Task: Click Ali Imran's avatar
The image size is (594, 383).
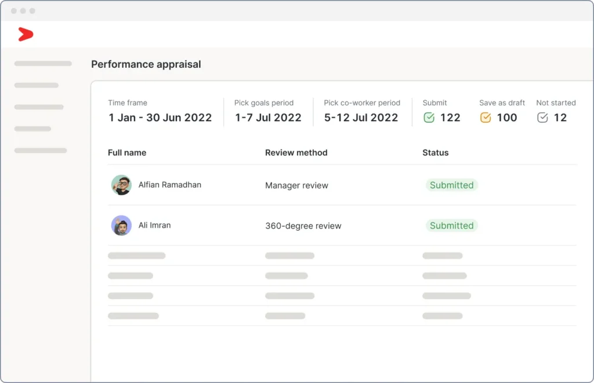Action: tap(121, 225)
